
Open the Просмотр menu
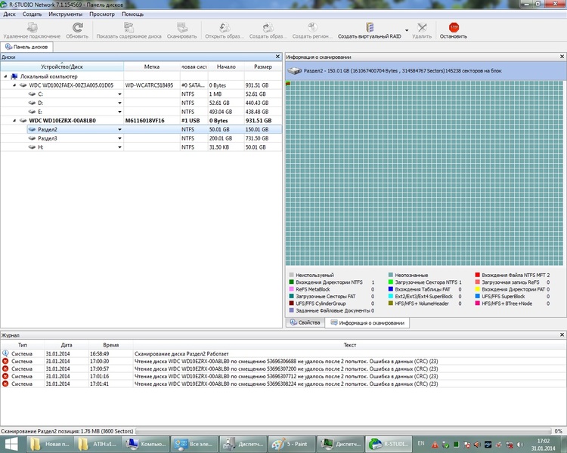pyautogui.click(x=102, y=14)
